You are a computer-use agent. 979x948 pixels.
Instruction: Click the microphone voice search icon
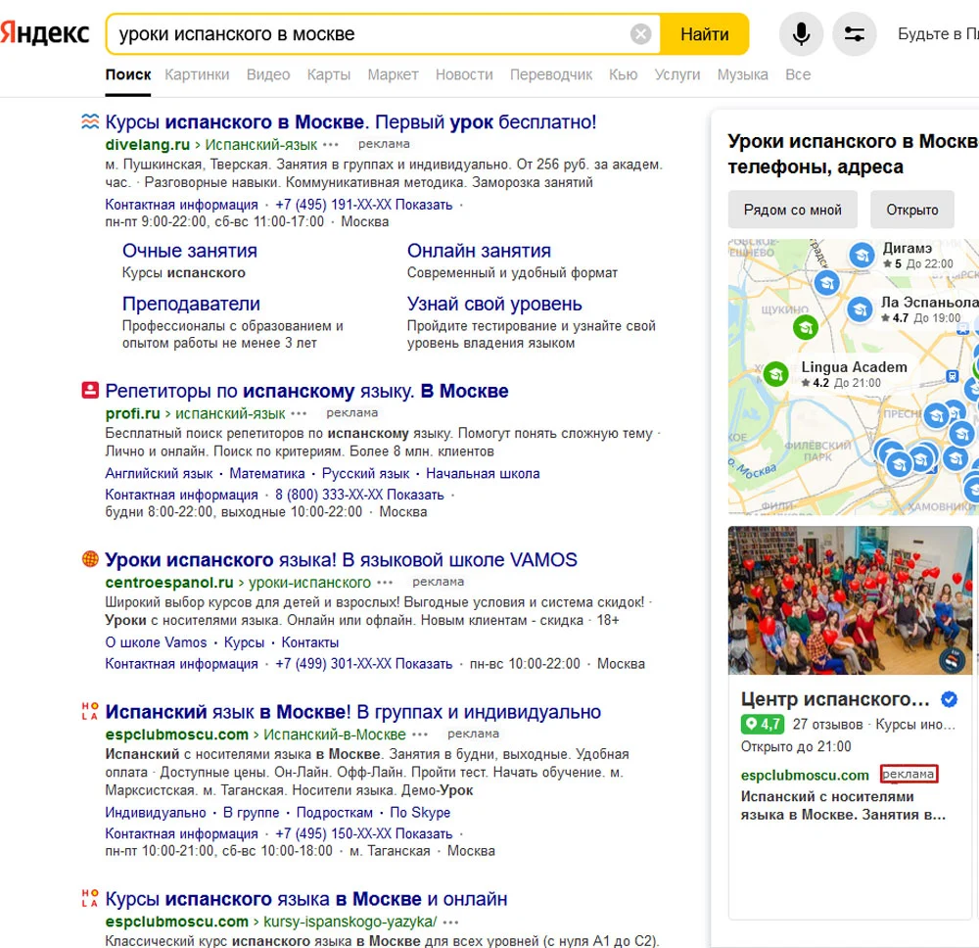pyautogui.click(x=801, y=34)
